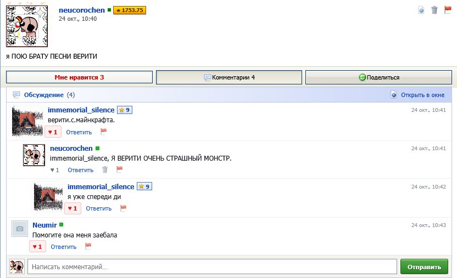Image resolution: width=457 pixels, height=278 pixels.
Task: Reply to Neumir's 'Помогите' comment
Action: pyautogui.click(x=64, y=247)
